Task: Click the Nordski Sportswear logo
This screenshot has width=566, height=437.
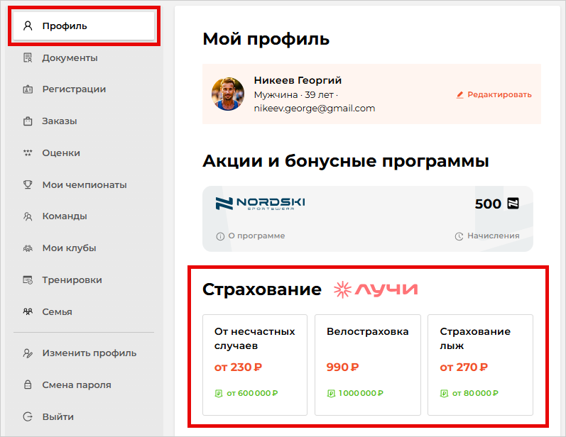Action: [260, 204]
